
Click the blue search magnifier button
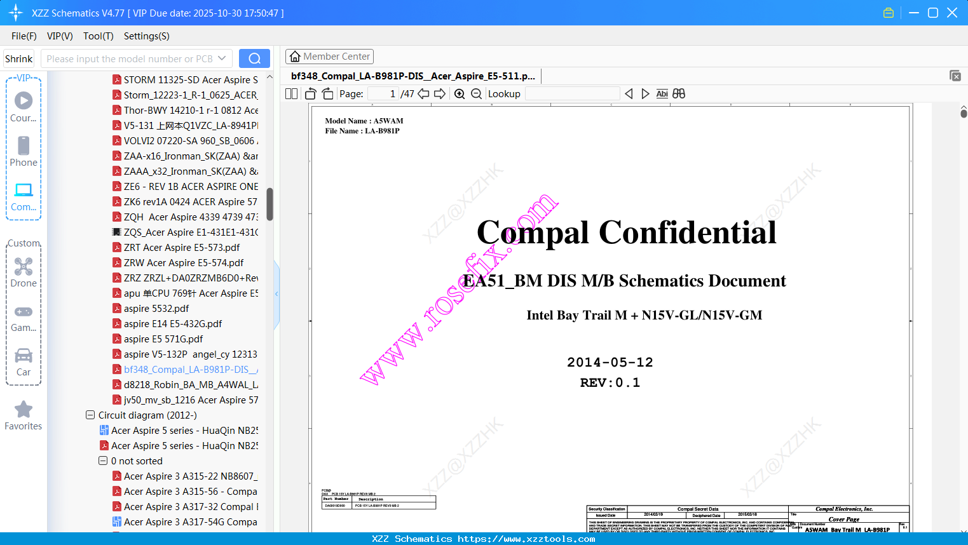click(254, 58)
